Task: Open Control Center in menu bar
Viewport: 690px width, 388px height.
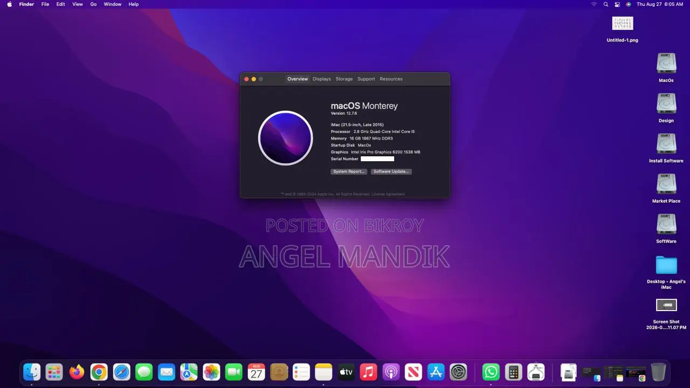Action: coord(617,4)
